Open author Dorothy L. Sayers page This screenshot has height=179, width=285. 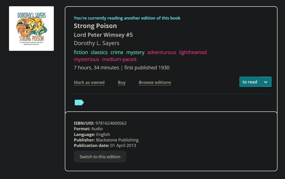(x=97, y=43)
